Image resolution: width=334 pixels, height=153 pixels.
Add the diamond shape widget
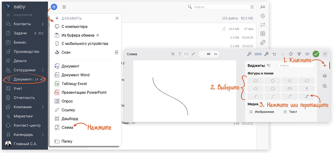[289, 81]
